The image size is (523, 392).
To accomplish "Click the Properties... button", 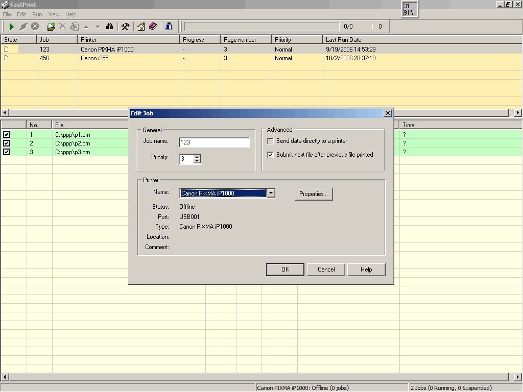I will 314,194.
